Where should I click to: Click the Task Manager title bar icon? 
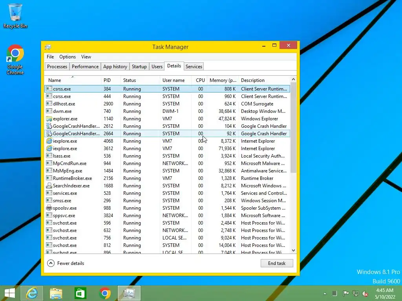(48, 47)
